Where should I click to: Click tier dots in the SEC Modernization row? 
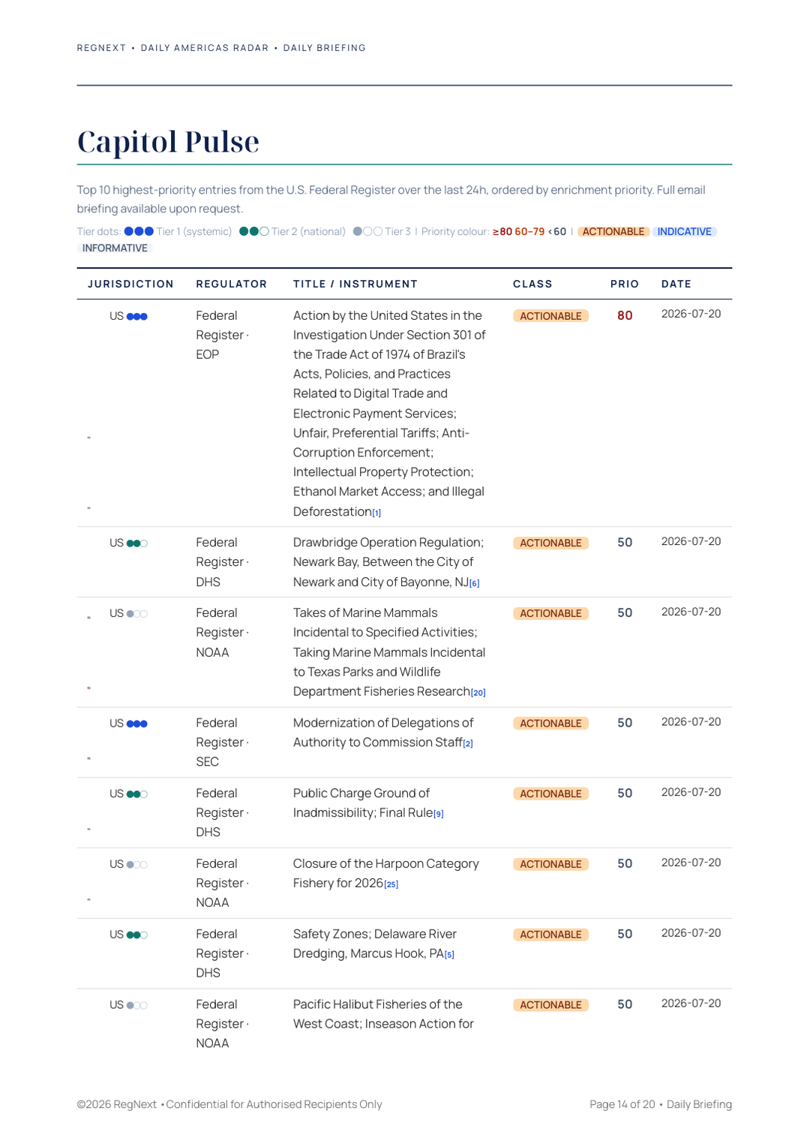coord(137,724)
